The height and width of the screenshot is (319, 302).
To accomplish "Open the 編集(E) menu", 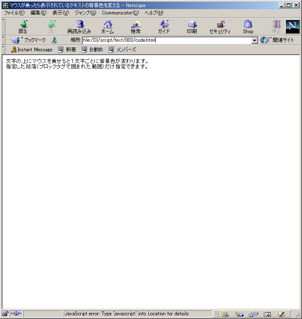I will [38, 13].
